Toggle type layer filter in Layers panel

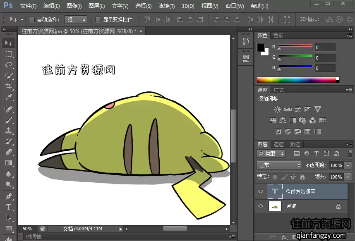point(317,154)
